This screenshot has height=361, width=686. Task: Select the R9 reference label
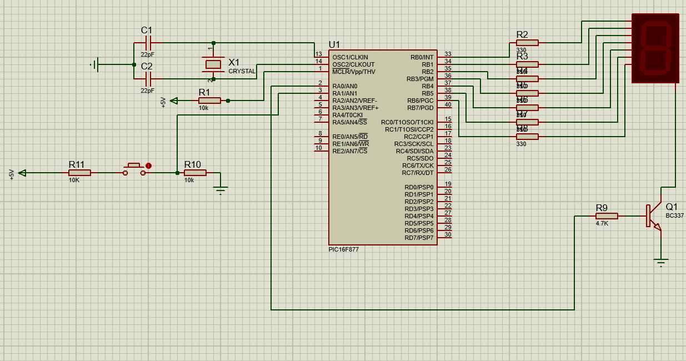(602, 208)
